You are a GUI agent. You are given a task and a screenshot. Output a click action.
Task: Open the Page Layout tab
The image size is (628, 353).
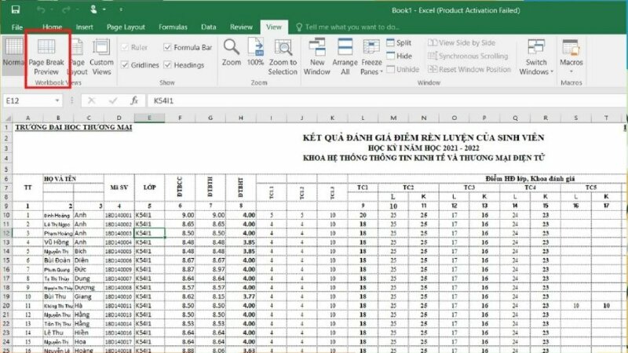126,27
